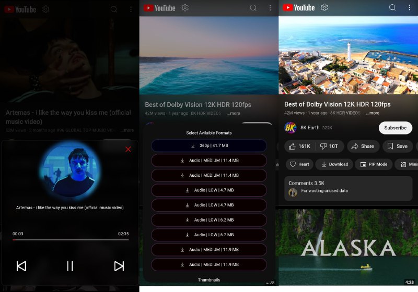The image size is (418, 292).
Task: Expand description via '...more' beside subscribe screen title
Action: point(373,113)
